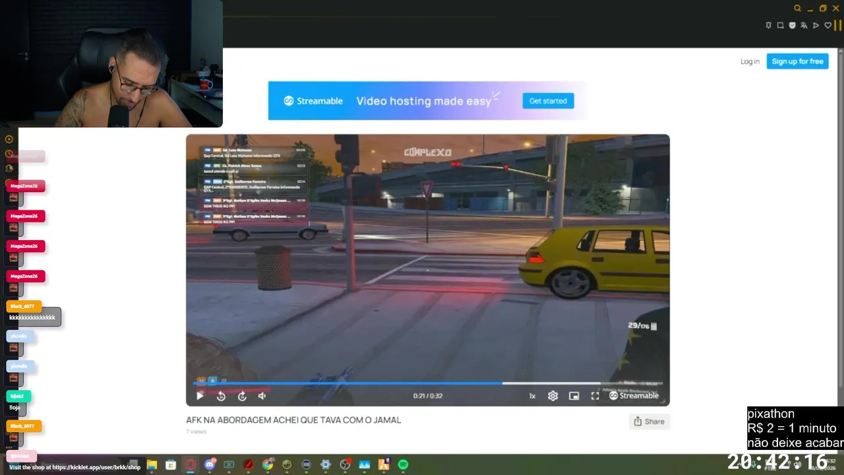Click Log in link
The width and height of the screenshot is (844, 475).
[x=750, y=61]
